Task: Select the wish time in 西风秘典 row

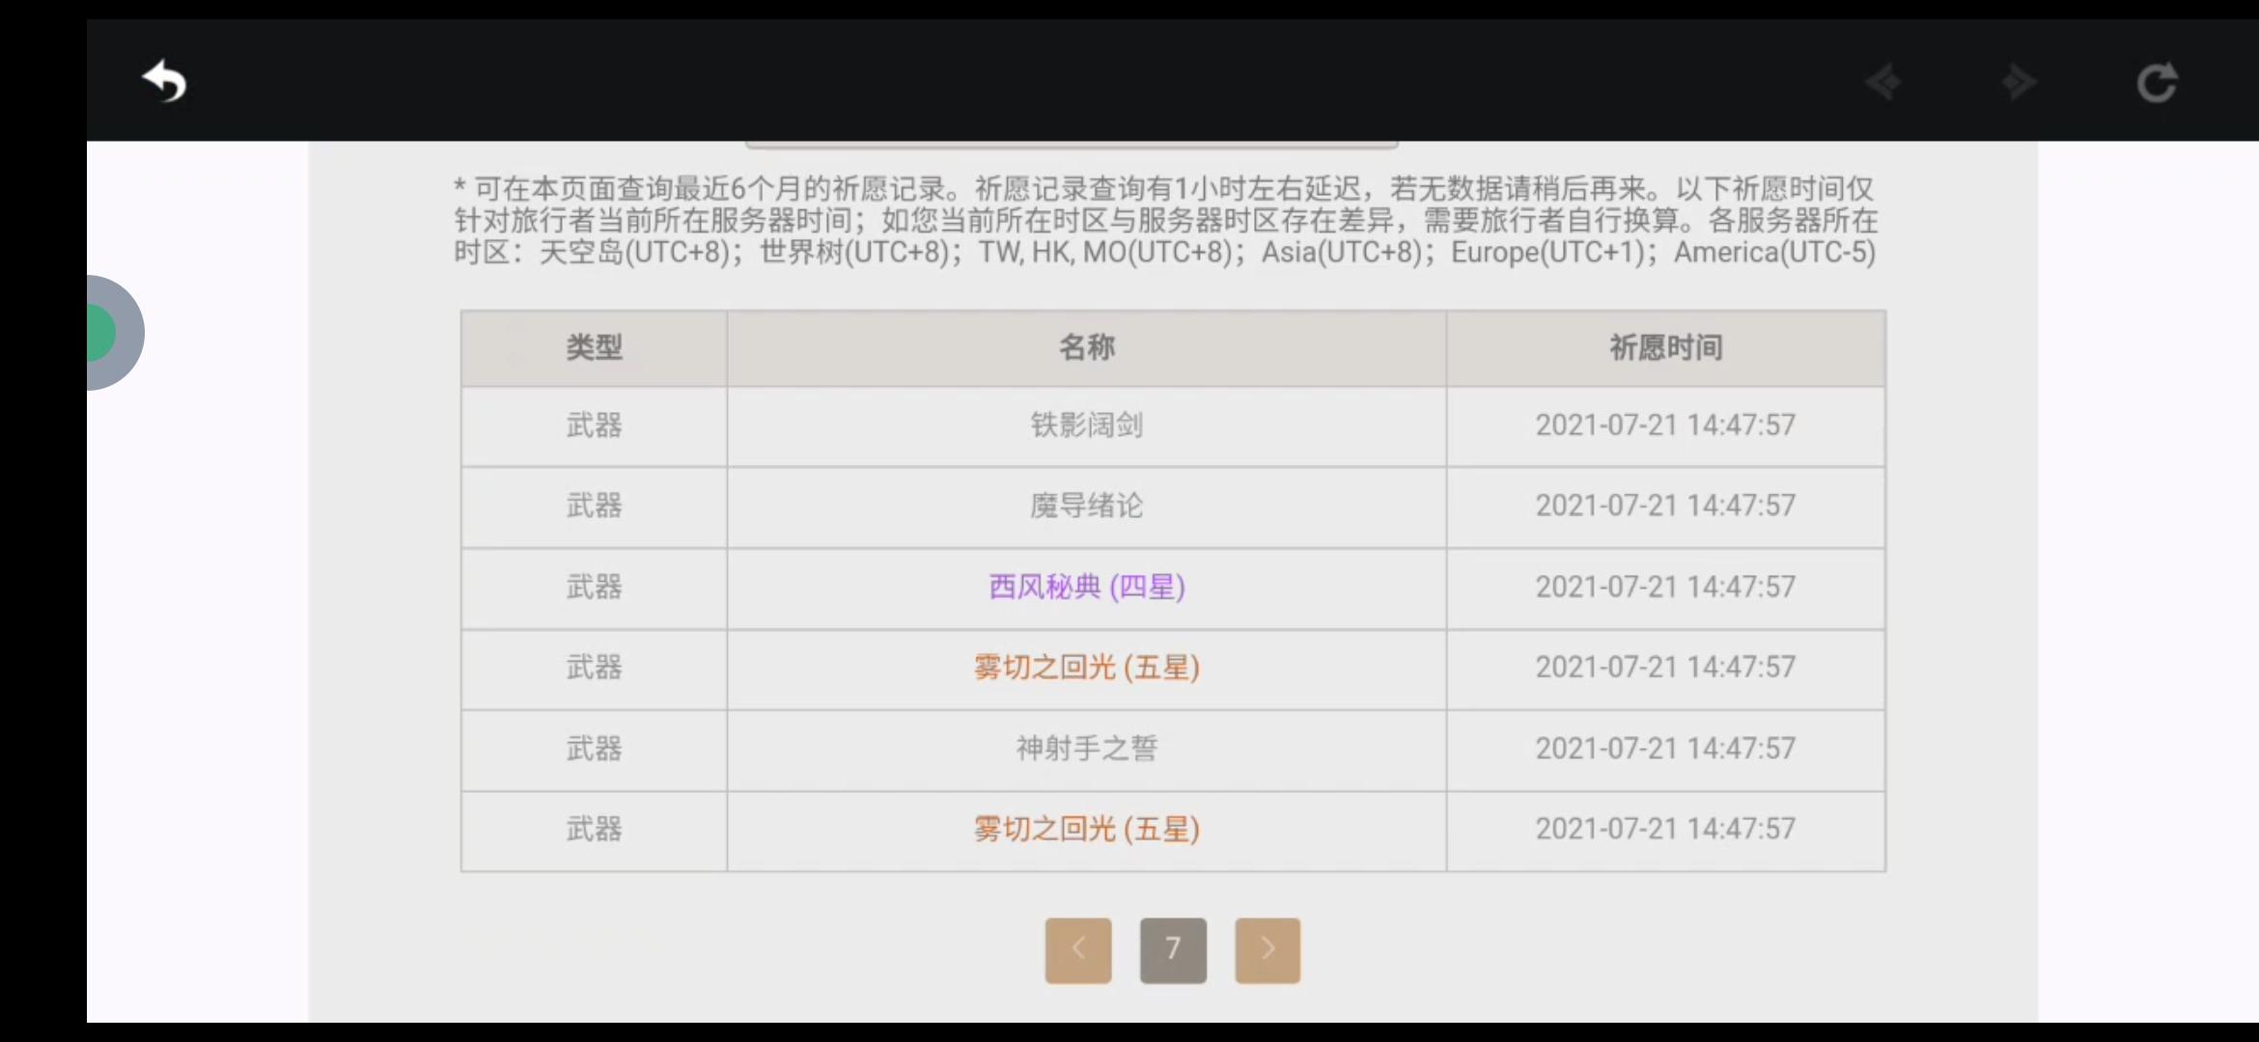Action: coord(1666,587)
